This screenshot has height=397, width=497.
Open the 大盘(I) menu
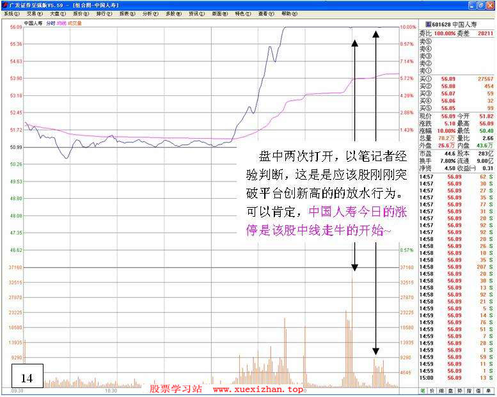(x=58, y=13)
